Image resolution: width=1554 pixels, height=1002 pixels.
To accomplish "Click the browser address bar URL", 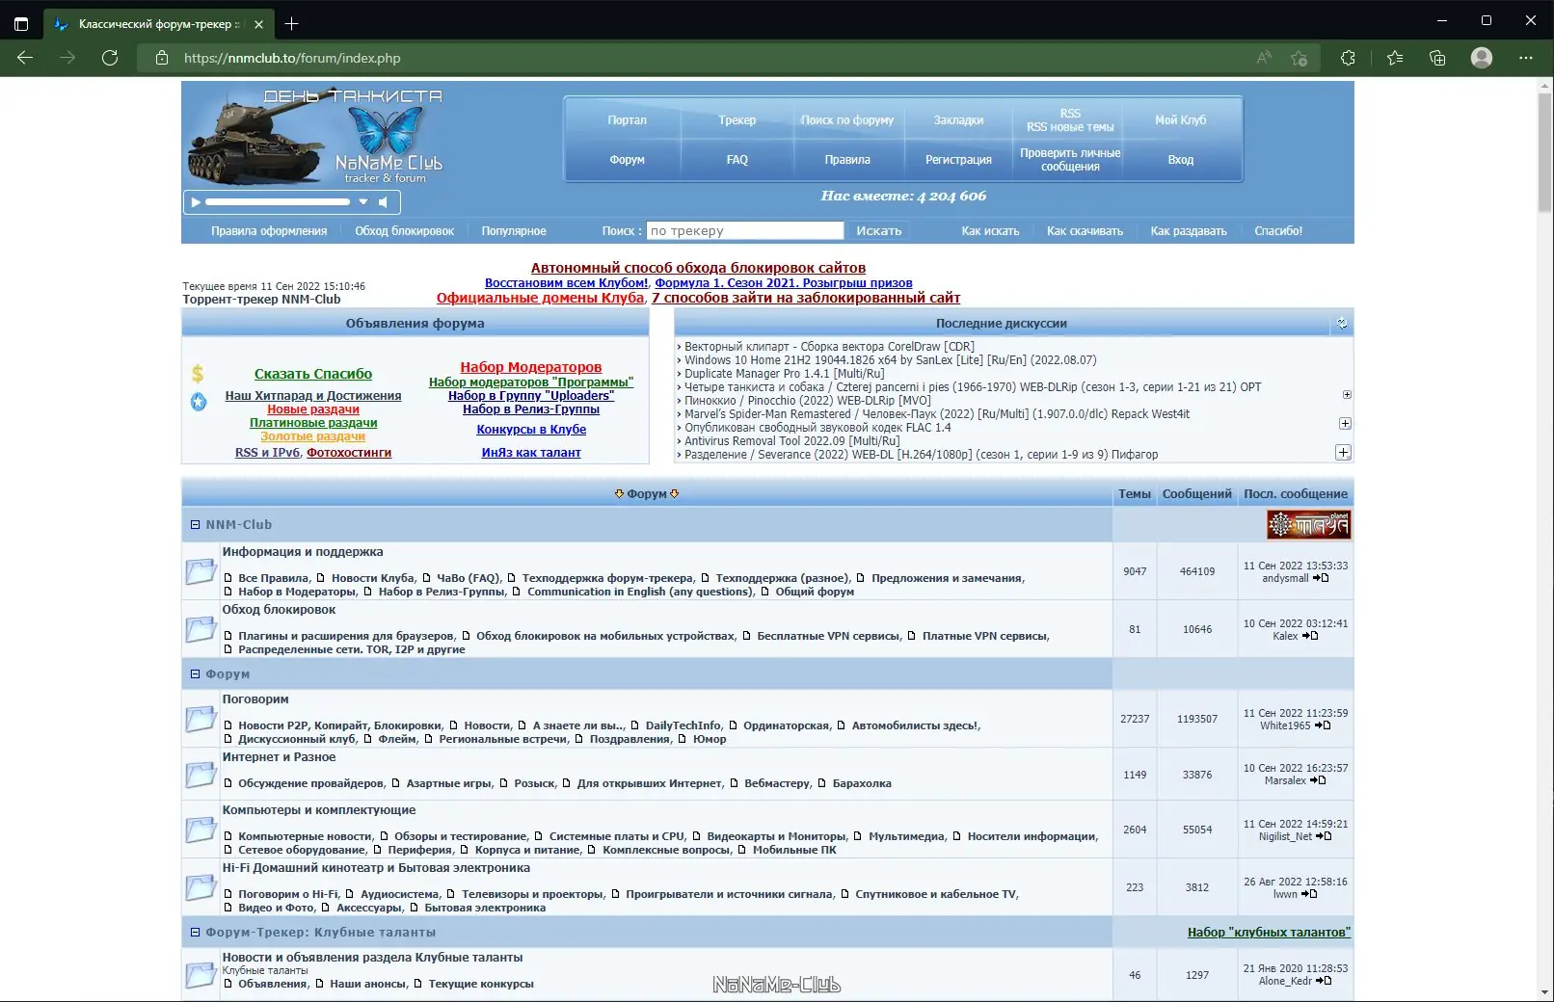I will 292,58.
